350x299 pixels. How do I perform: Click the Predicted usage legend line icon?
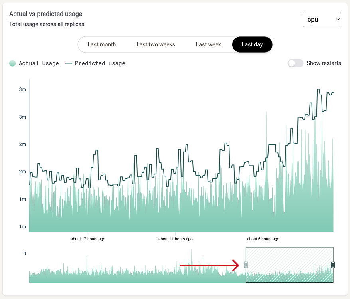pyautogui.click(x=68, y=63)
